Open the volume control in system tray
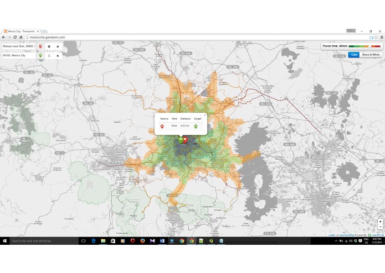 pos(351,241)
